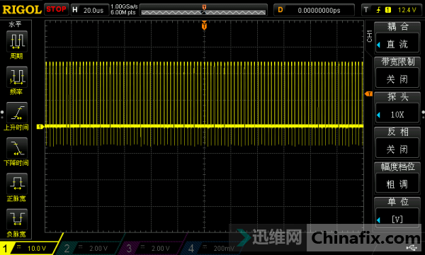Select the Negative Width (负脉宽) measurement icon
The width and height of the screenshot is (425, 255).
pos(17,220)
